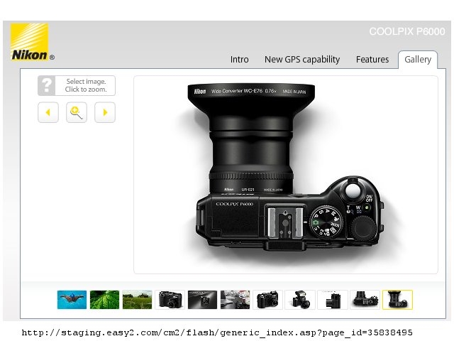454x341 pixels.
Task: Select the Gallery tab
Action: point(418,60)
